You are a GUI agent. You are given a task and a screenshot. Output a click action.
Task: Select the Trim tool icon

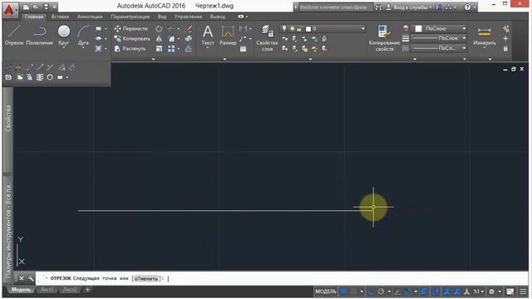(171, 29)
